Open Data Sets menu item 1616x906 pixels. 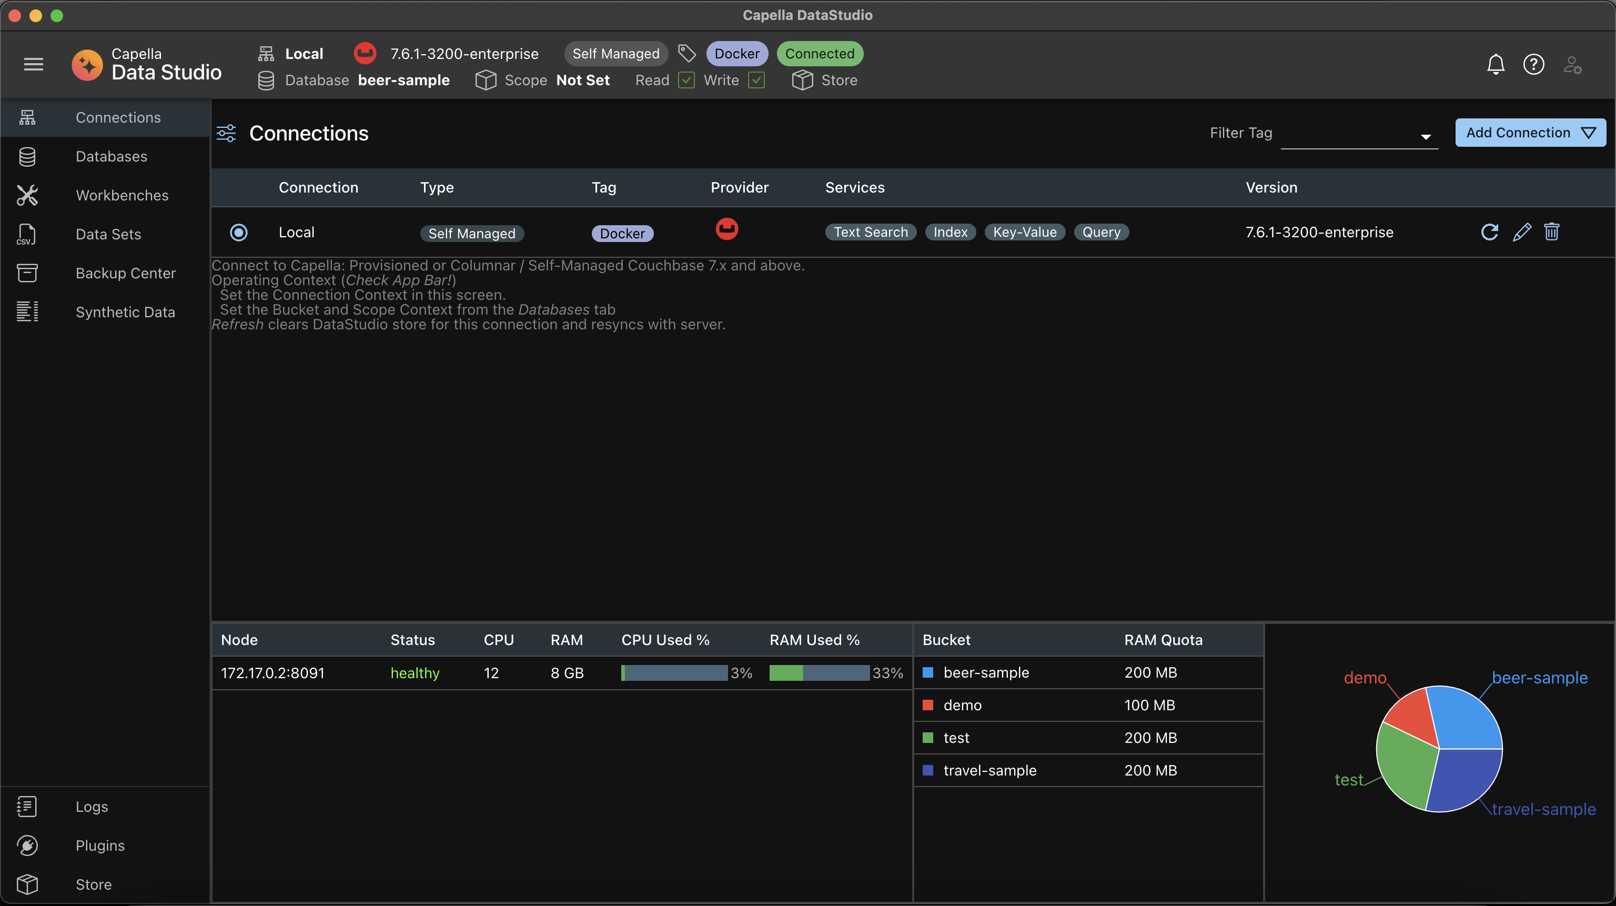tap(105, 234)
